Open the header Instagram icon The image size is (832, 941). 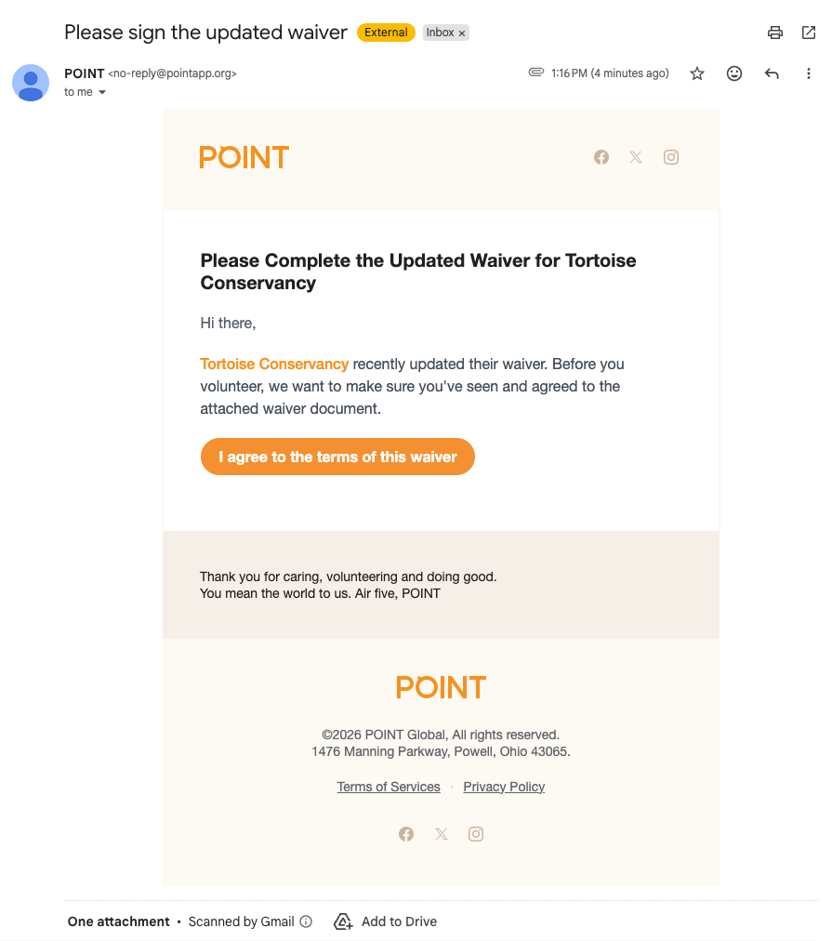pyautogui.click(x=671, y=157)
